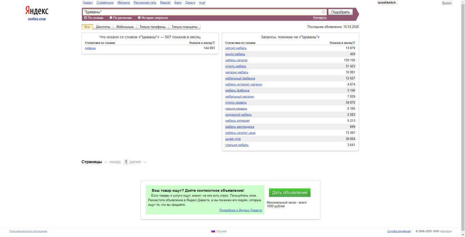Click the Russian flag language icon
Viewport: 465px width, 237px height.
tap(213, 231)
